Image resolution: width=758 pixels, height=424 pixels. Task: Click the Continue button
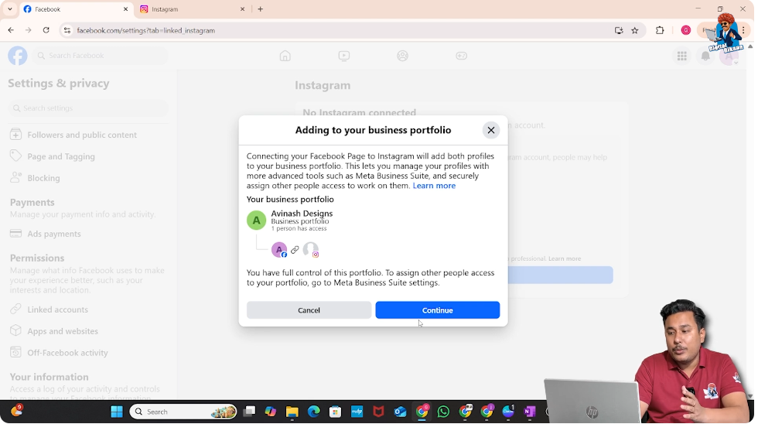(438, 310)
